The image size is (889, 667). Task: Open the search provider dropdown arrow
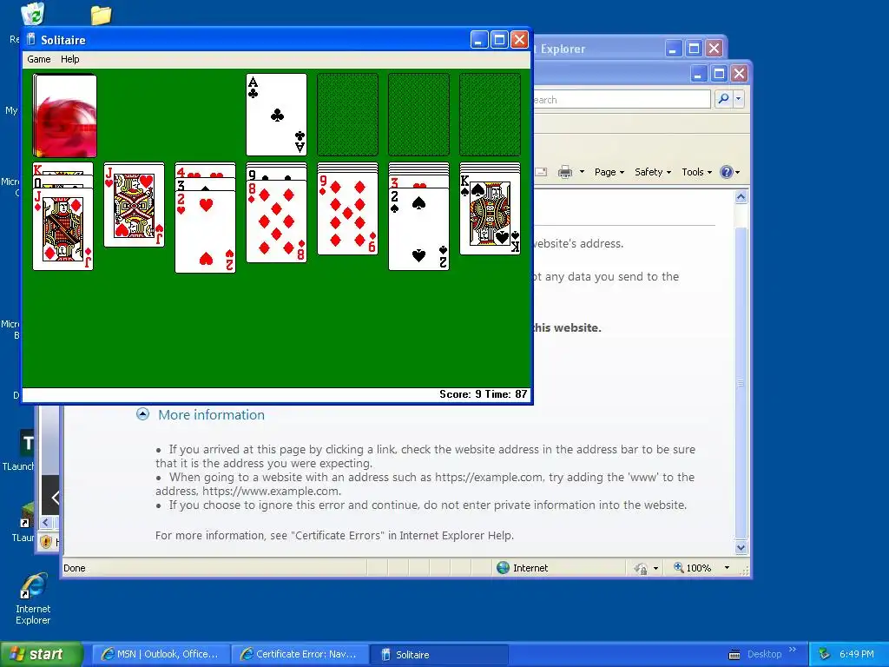pyautogui.click(x=738, y=99)
